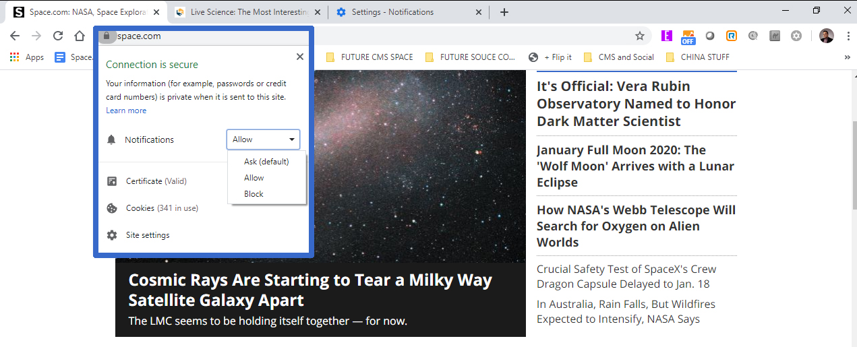The width and height of the screenshot is (857, 347).
Task: Select Block in the notifications list
Action: click(254, 194)
